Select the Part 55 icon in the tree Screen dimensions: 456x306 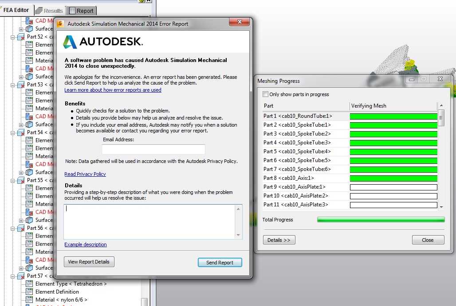[x=21, y=180]
